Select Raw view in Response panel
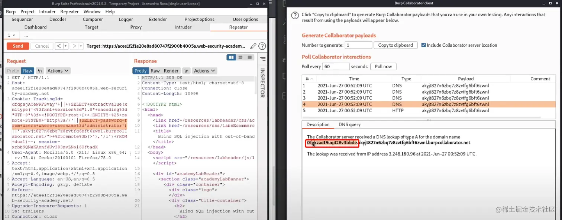 point(155,71)
